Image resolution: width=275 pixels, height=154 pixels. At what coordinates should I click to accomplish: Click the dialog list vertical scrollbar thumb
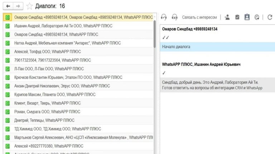coord(155,34)
